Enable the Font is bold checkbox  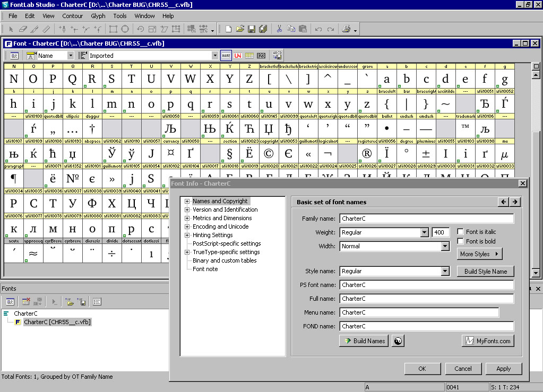point(460,241)
